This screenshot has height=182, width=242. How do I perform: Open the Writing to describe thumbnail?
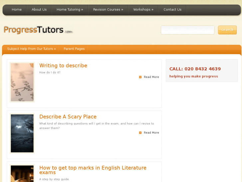pos(22,82)
